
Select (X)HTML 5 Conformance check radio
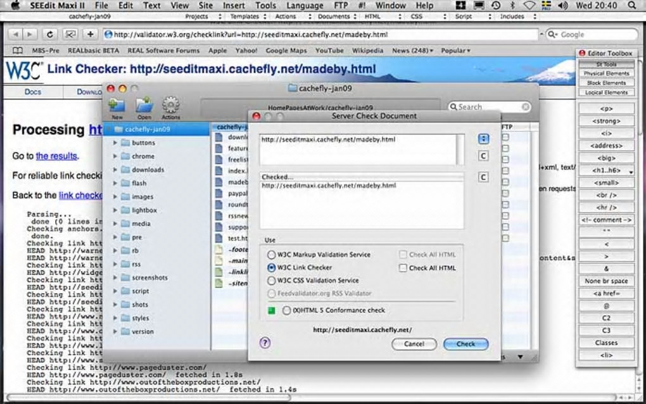tap(286, 310)
